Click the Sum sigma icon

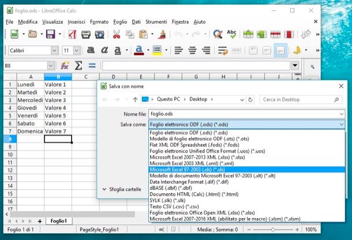78,66
